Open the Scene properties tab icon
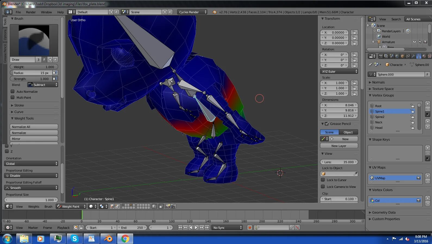This screenshot has height=244, width=432. [x=392, y=56]
